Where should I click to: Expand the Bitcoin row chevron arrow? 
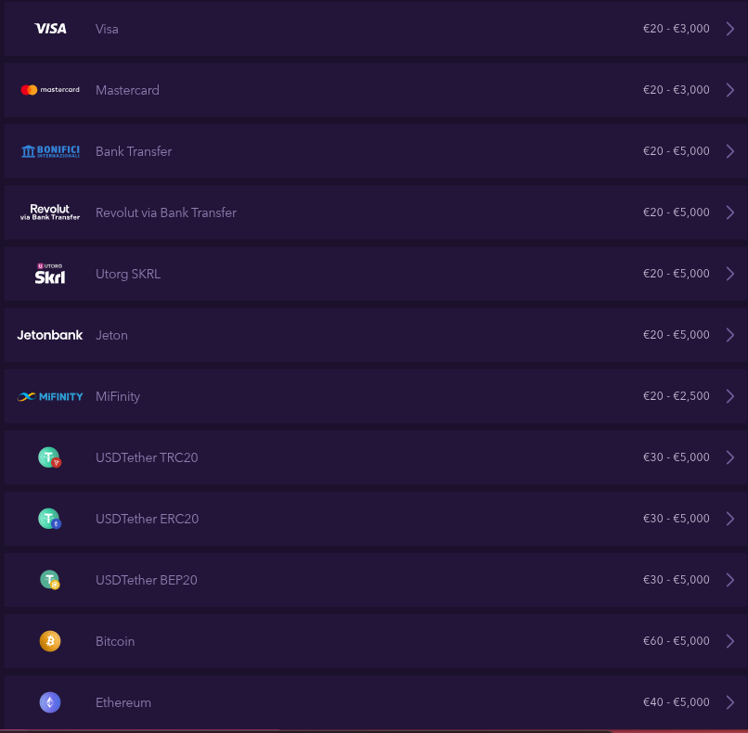(x=730, y=641)
